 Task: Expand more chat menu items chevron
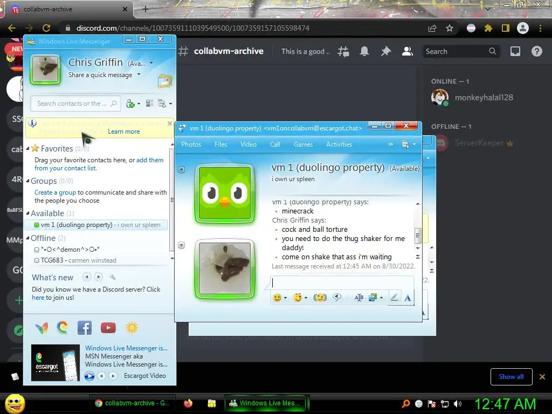point(390,144)
